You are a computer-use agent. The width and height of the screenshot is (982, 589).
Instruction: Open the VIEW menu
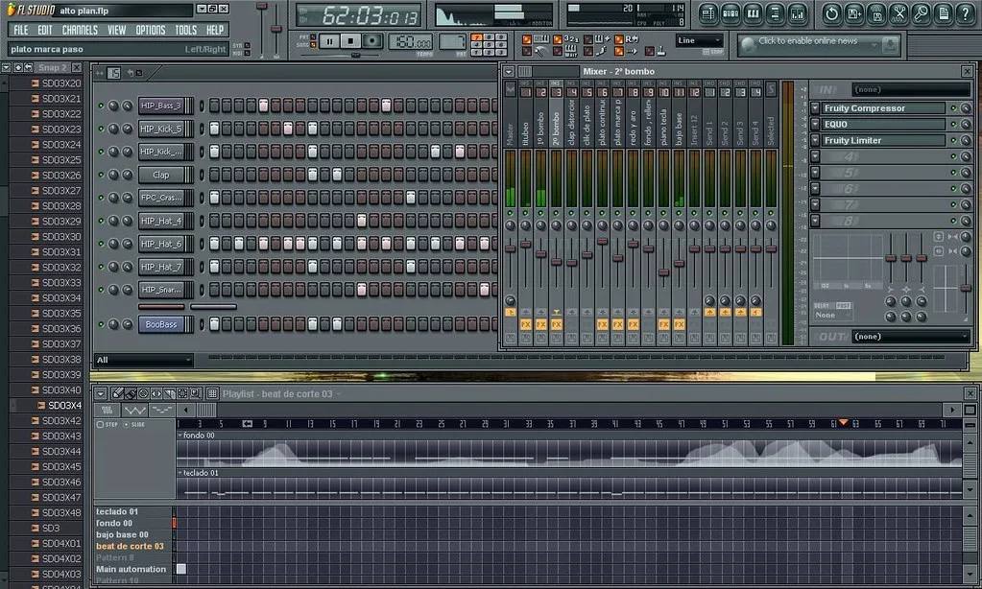point(116,30)
